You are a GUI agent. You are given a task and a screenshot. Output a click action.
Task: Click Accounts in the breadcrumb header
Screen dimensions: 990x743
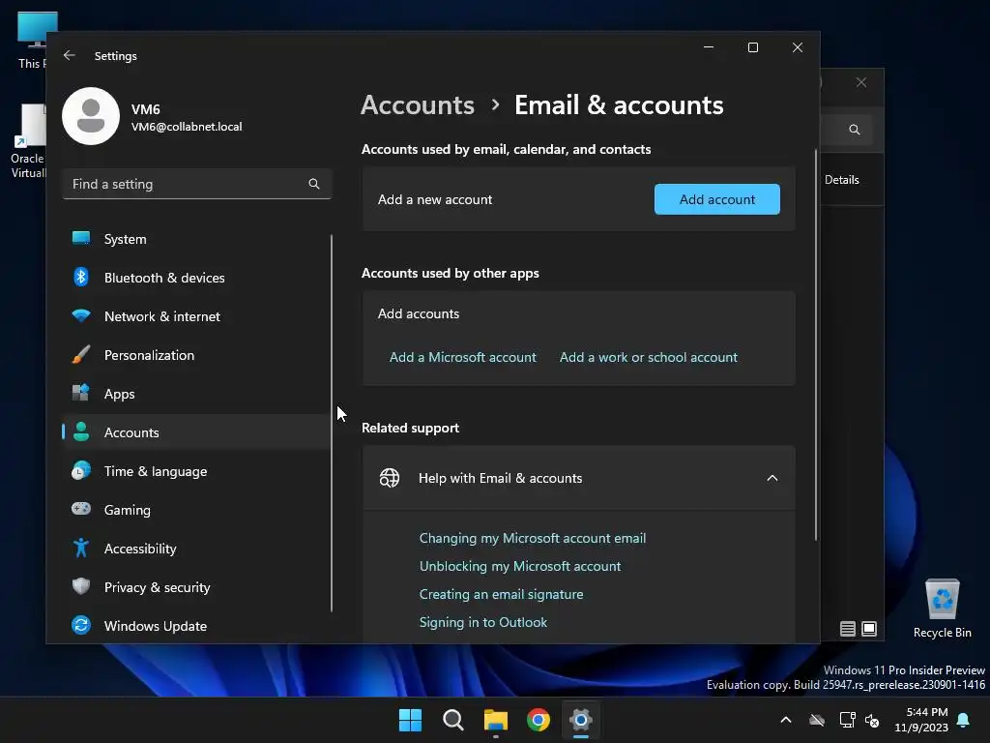(x=418, y=104)
